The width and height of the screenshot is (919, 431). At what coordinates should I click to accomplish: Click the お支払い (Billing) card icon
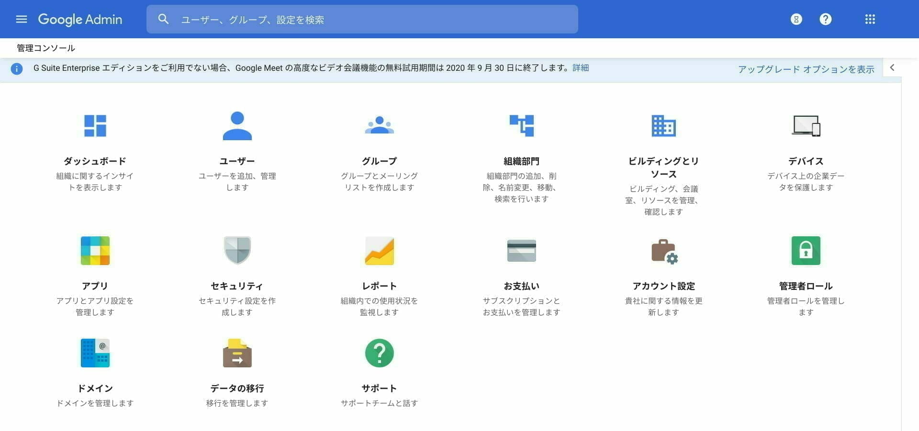coord(521,250)
